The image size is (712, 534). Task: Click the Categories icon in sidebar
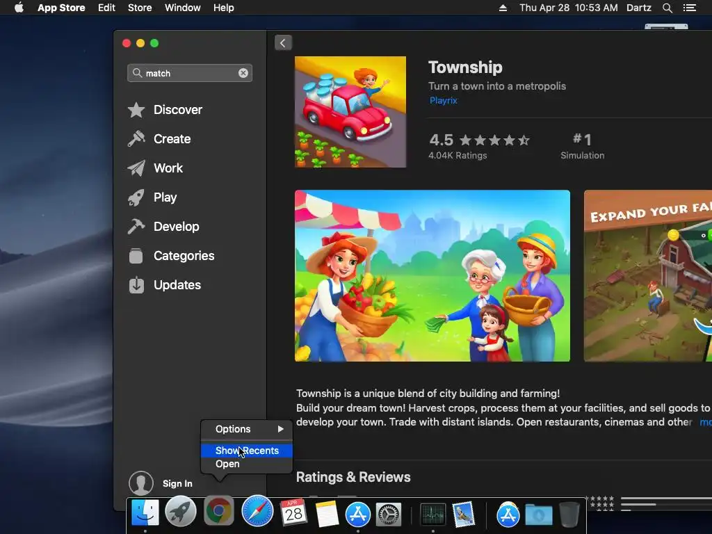(x=136, y=256)
